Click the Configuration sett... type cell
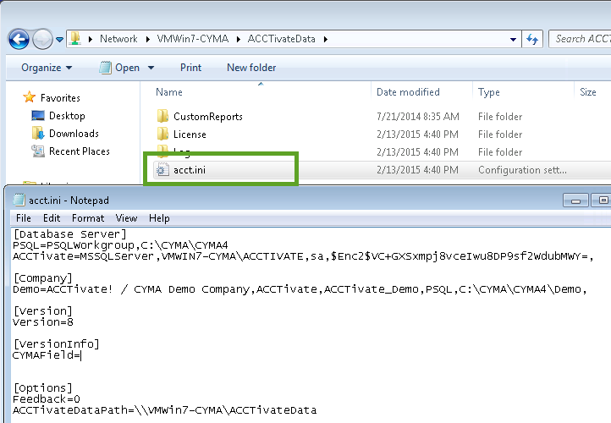The width and height of the screenshot is (611, 423). click(522, 170)
